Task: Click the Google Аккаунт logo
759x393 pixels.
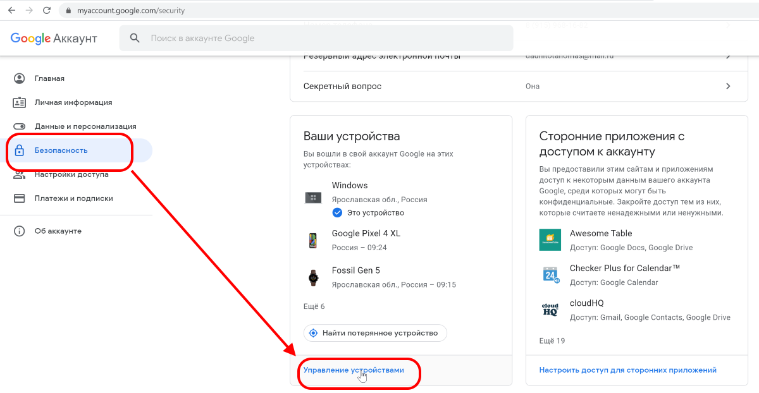Action: tap(54, 39)
